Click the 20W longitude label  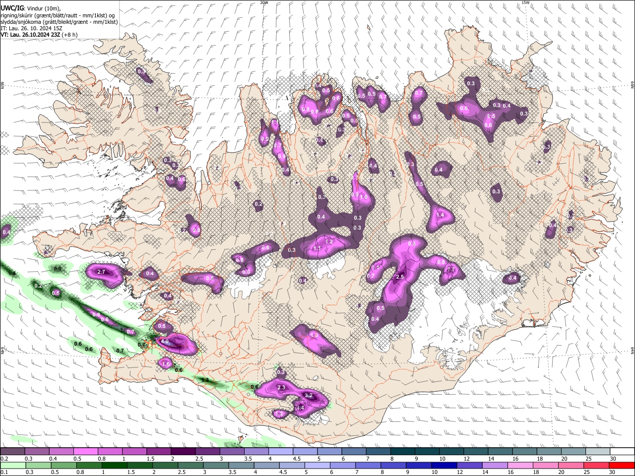(x=264, y=2)
